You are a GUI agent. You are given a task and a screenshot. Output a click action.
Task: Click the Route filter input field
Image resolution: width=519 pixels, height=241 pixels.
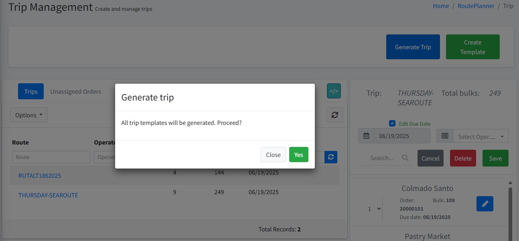point(51,157)
